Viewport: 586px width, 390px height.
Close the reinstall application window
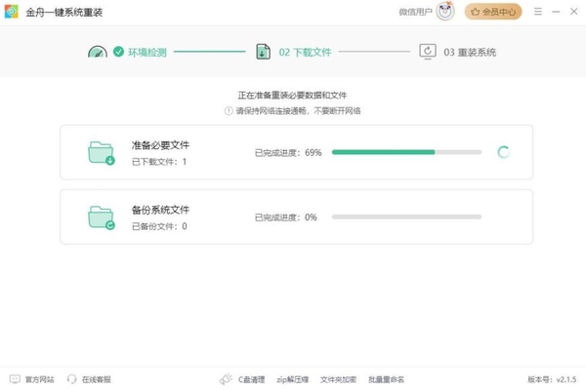(574, 12)
